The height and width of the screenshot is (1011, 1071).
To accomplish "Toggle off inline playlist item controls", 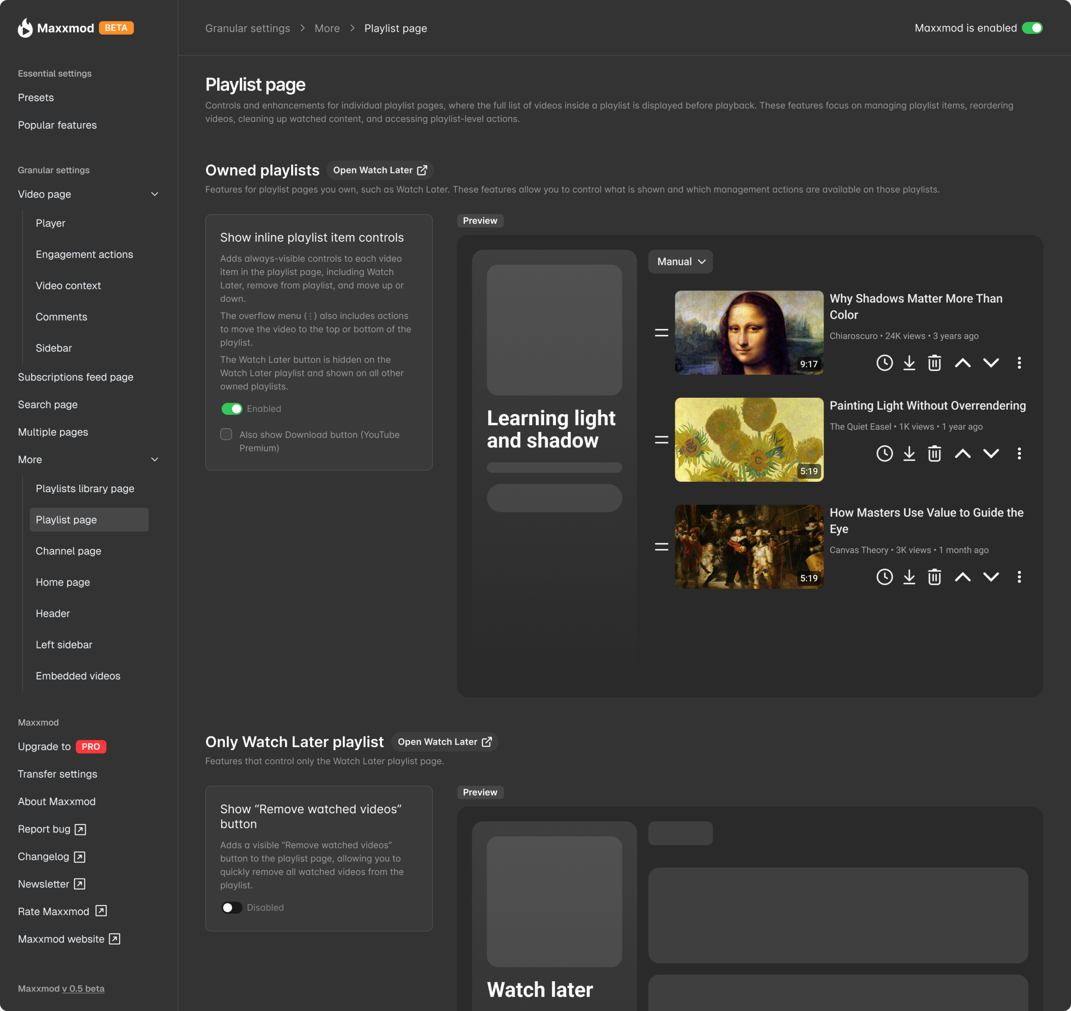I will click(x=232, y=408).
